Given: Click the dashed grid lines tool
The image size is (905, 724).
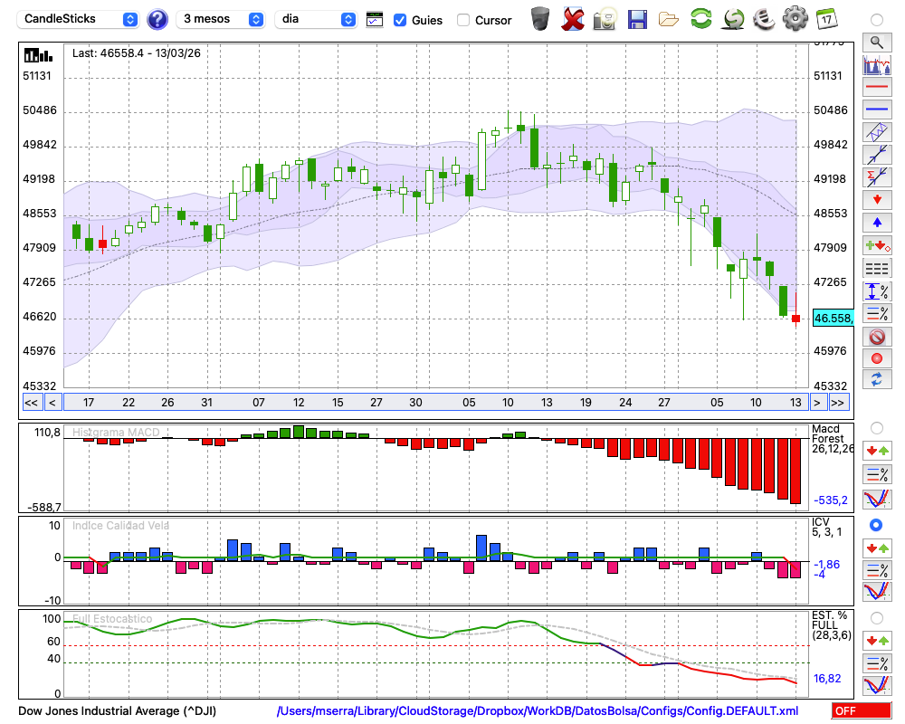Looking at the screenshot, I should pyautogui.click(x=877, y=269).
